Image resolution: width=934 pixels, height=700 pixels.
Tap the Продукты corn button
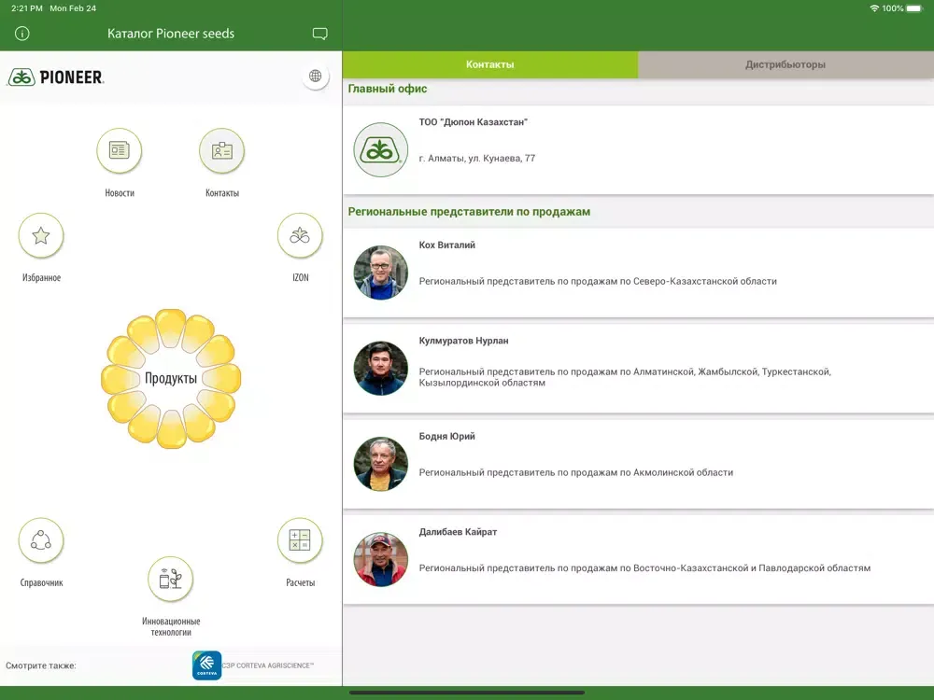[x=171, y=379]
